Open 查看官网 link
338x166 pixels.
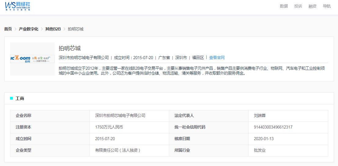(217, 58)
